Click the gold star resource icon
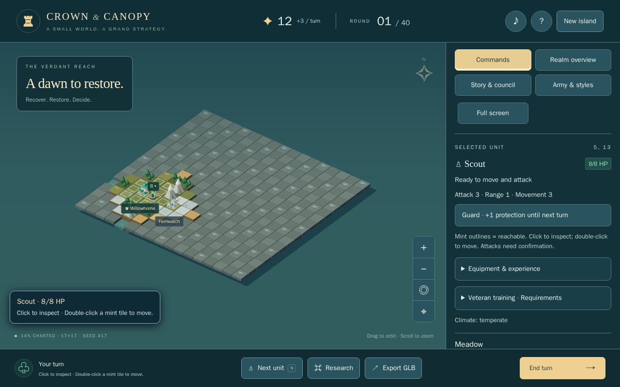Screen dimensions: 620x387 coord(267,21)
